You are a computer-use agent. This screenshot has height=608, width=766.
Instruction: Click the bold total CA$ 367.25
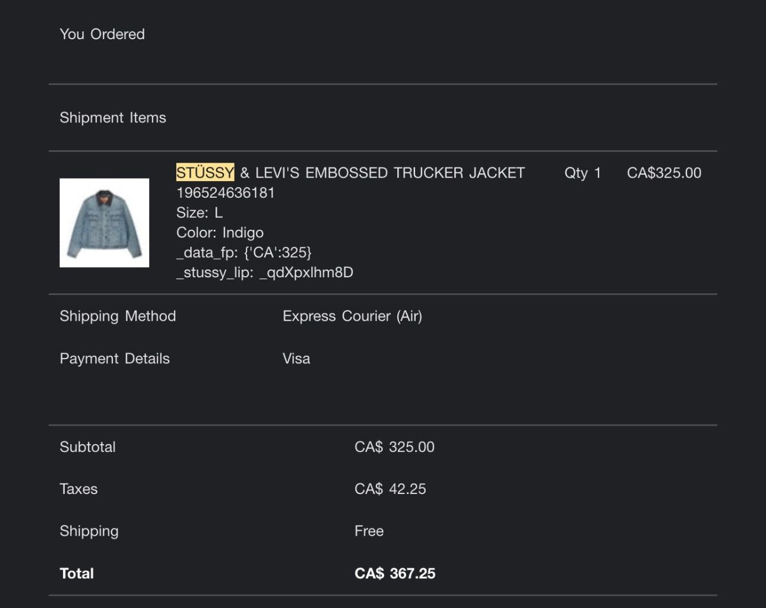click(395, 574)
